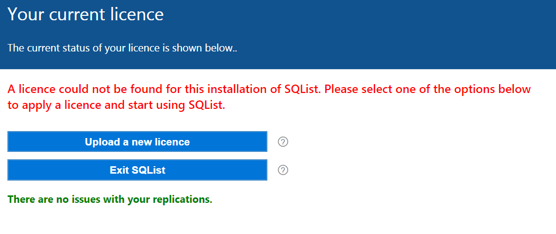
Task: Choose the first blue option button
Action: click(x=137, y=142)
